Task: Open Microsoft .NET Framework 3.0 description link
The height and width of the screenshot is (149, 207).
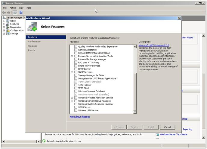Action: (154, 45)
